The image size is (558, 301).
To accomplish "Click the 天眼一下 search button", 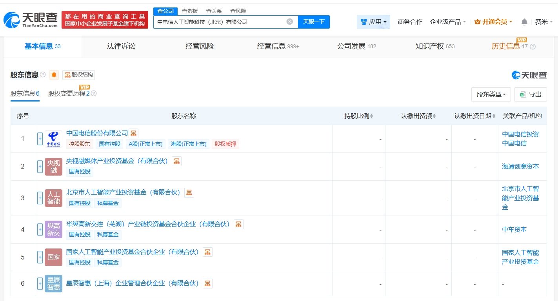I will click(x=314, y=22).
